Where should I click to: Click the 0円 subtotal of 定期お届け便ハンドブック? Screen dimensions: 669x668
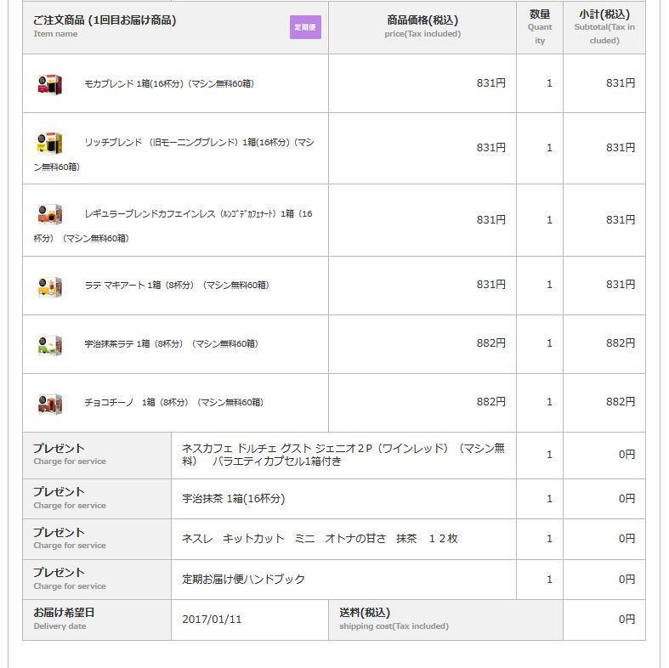click(626, 580)
